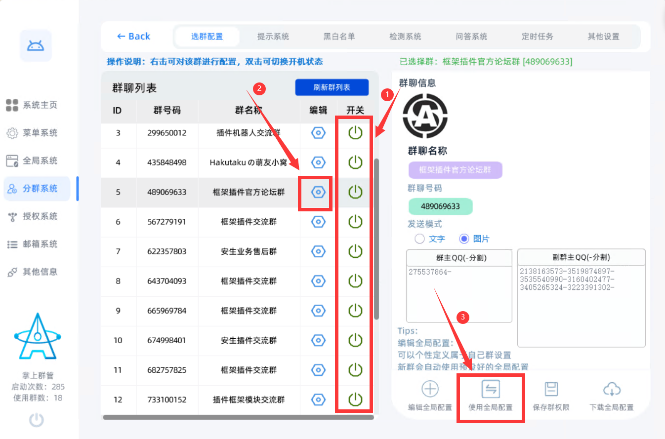
Task: Click the 下载全局配置 cloud icon
Action: pyautogui.click(x=612, y=389)
